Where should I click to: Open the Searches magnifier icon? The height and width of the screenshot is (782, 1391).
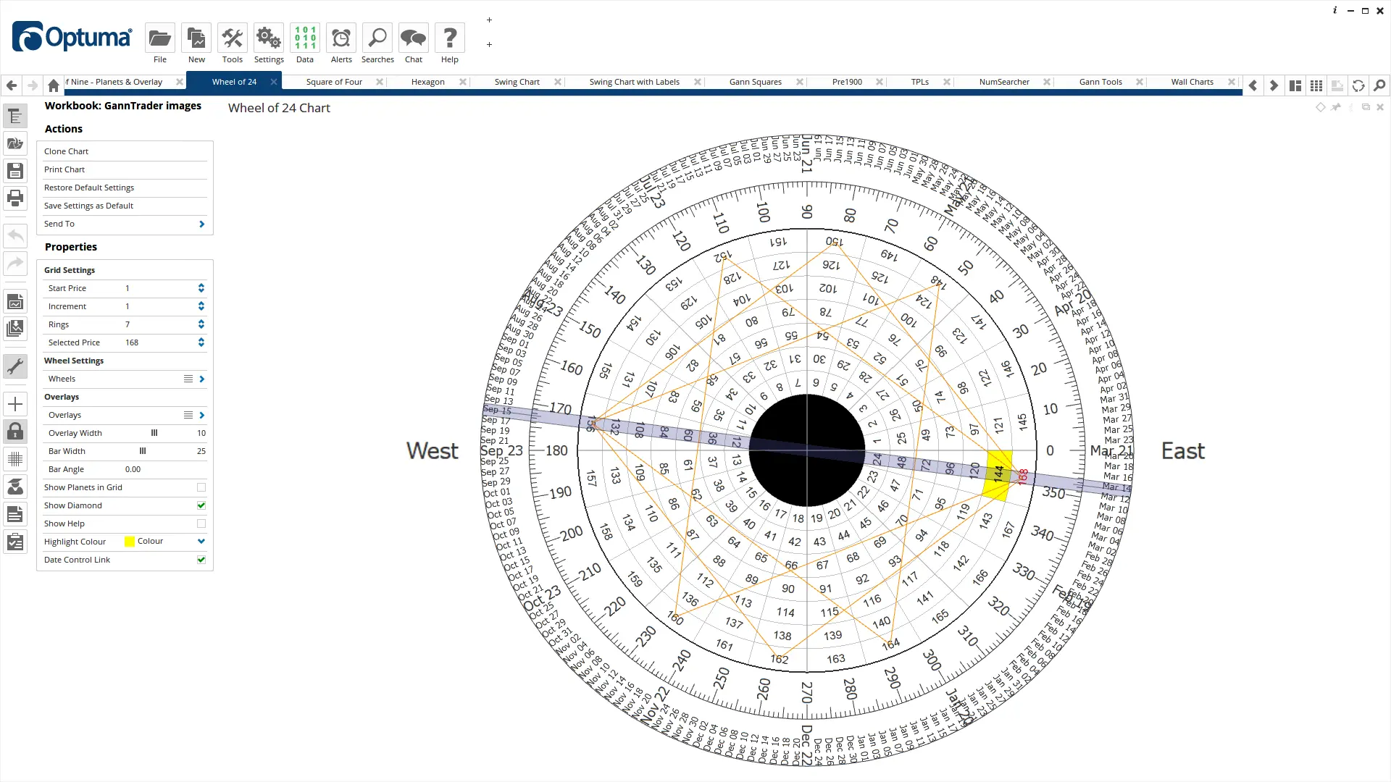[x=377, y=38]
